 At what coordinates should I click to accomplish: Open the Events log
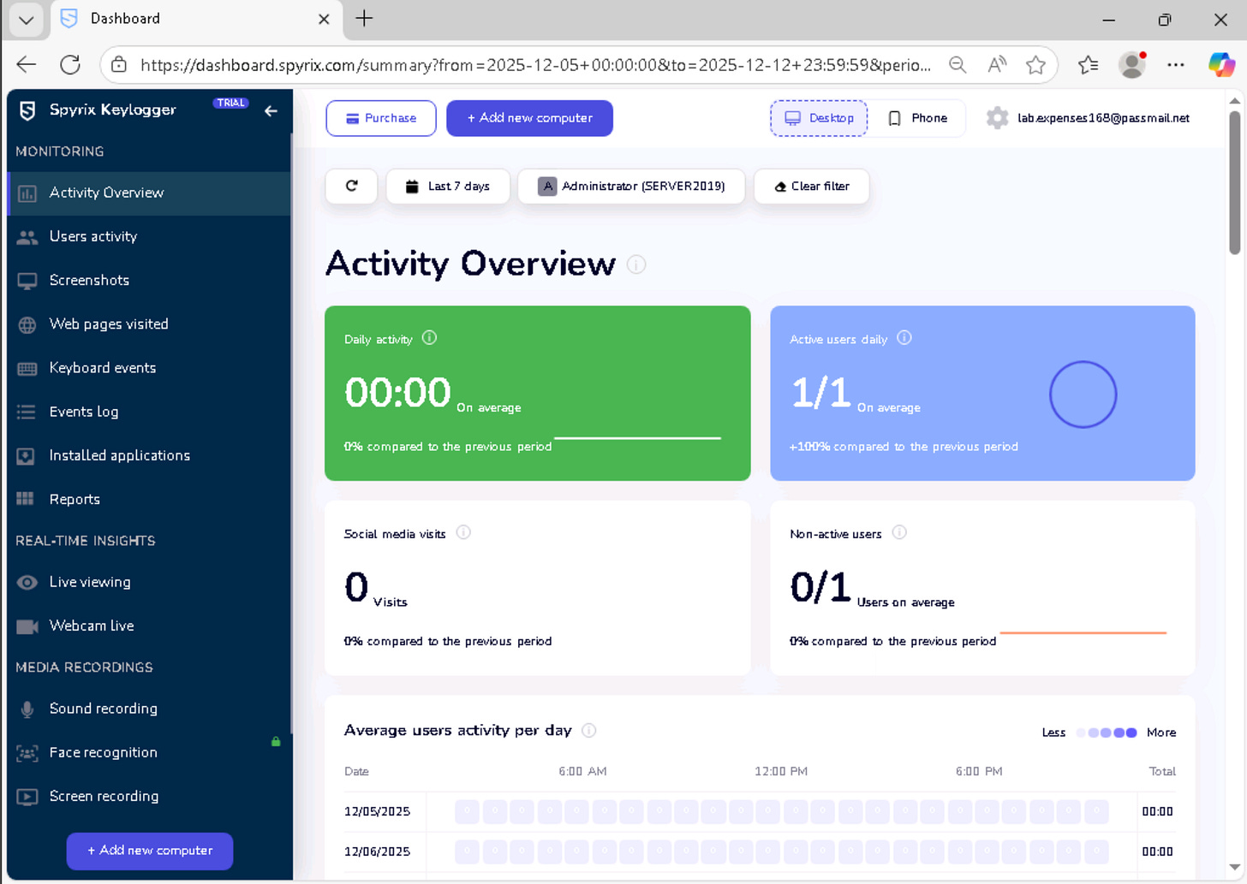pos(150,412)
